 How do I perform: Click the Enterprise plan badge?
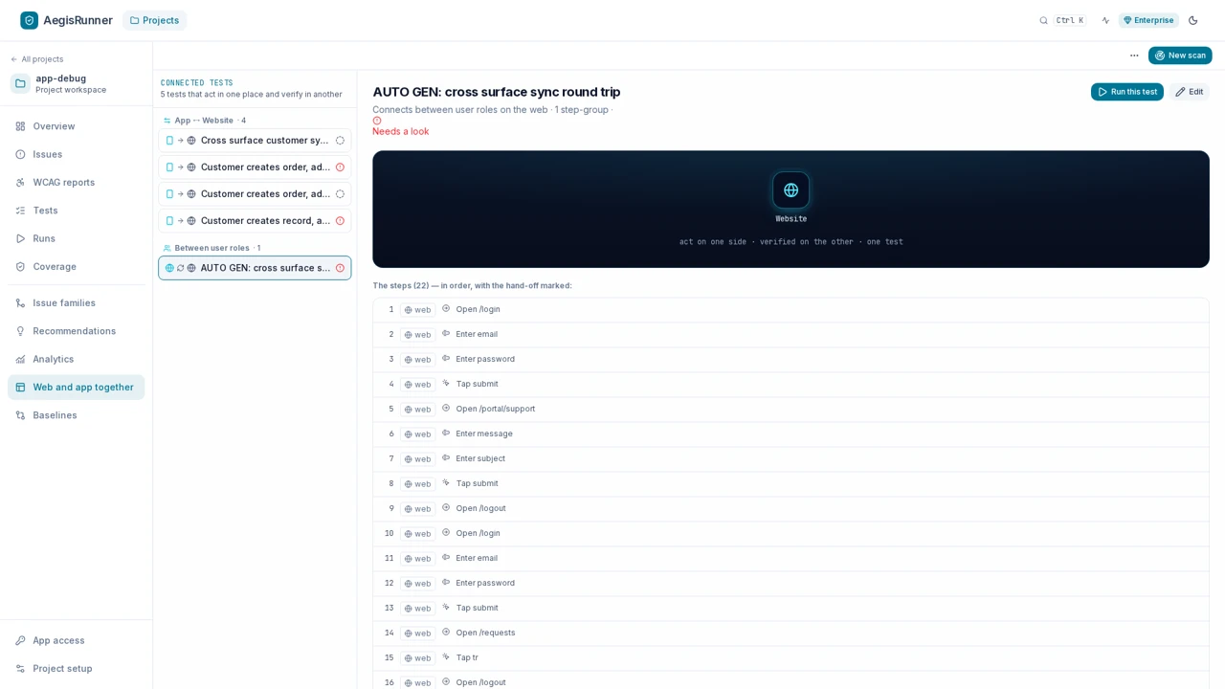click(x=1148, y=20)
